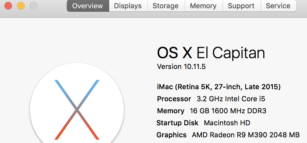Image resolution: width=307 pixels, height=143 pixels.
Task: Close the window with red button
Action: click(x=8, y=6)
